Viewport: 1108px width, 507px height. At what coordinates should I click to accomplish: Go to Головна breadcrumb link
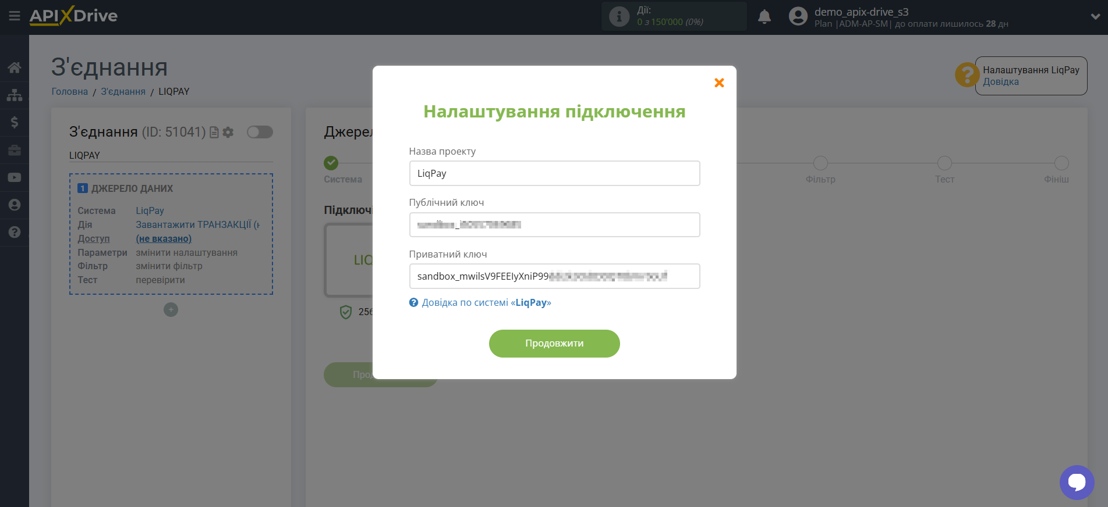[x=70, y=91]
